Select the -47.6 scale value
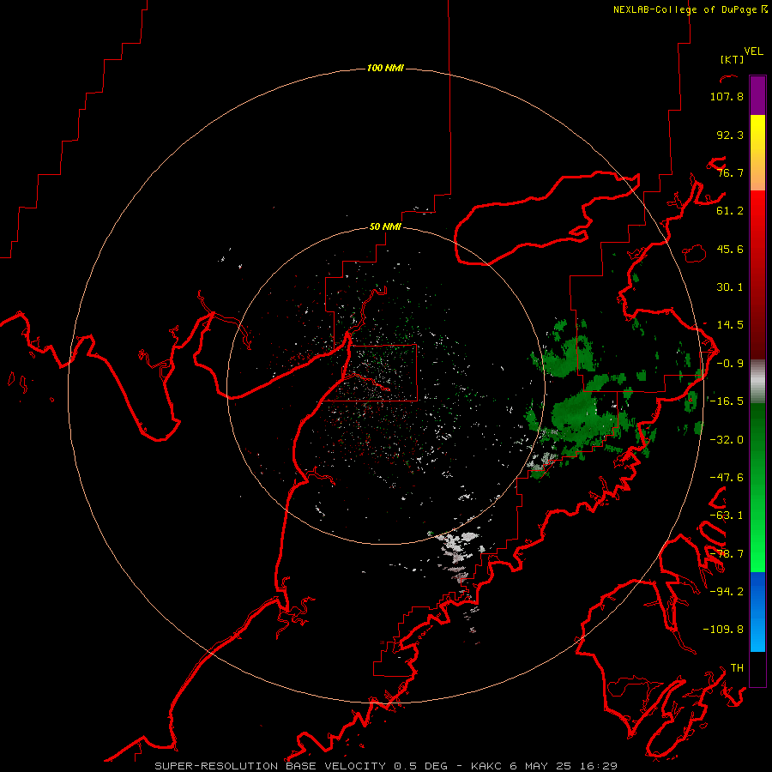Viewport: 772px width, 772px height. [x=727, y=478]
